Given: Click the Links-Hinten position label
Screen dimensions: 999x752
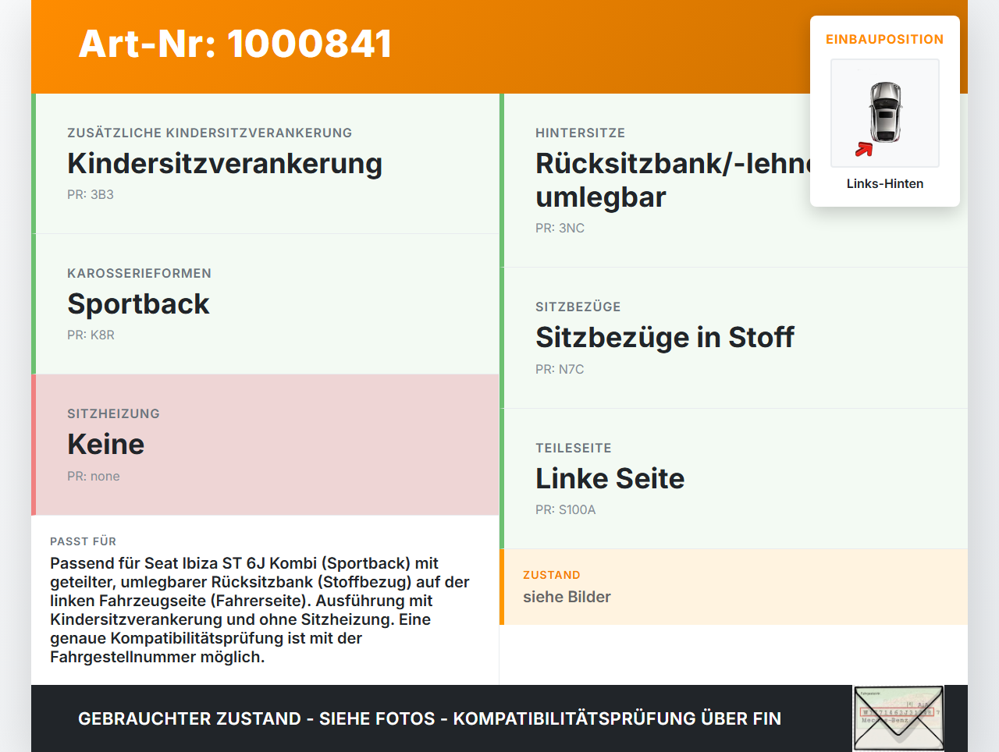Looking at the screenshot, I should pyautogui.click(x=885, y=183).
